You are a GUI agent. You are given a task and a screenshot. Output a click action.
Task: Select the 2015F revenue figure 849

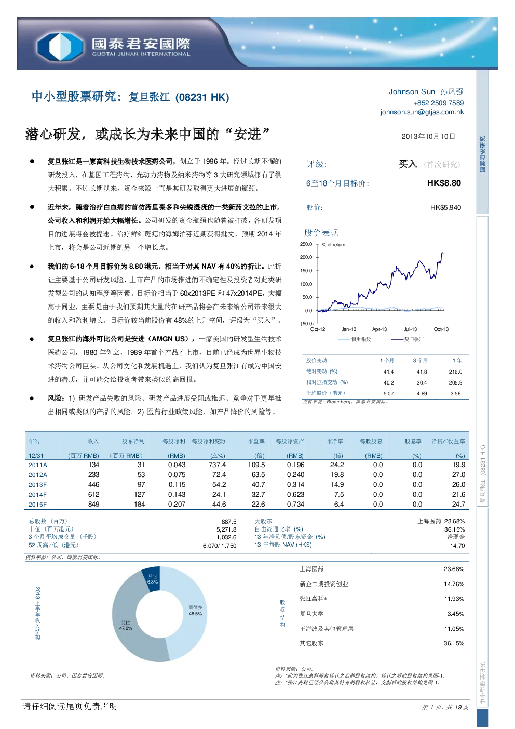[93, 504]
